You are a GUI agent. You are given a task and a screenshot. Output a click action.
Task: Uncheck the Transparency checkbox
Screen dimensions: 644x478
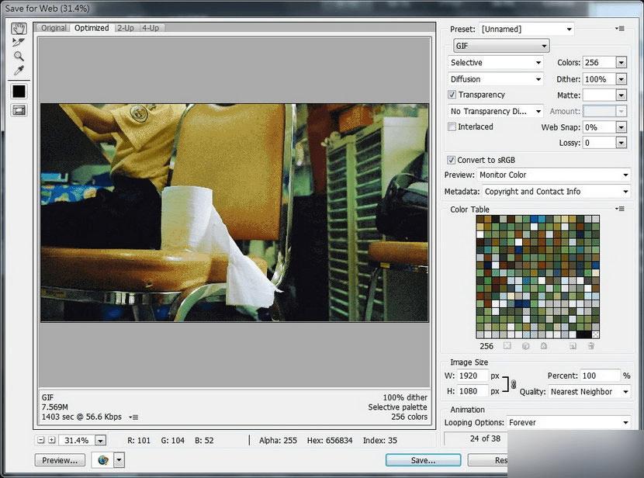coord(452,95)
